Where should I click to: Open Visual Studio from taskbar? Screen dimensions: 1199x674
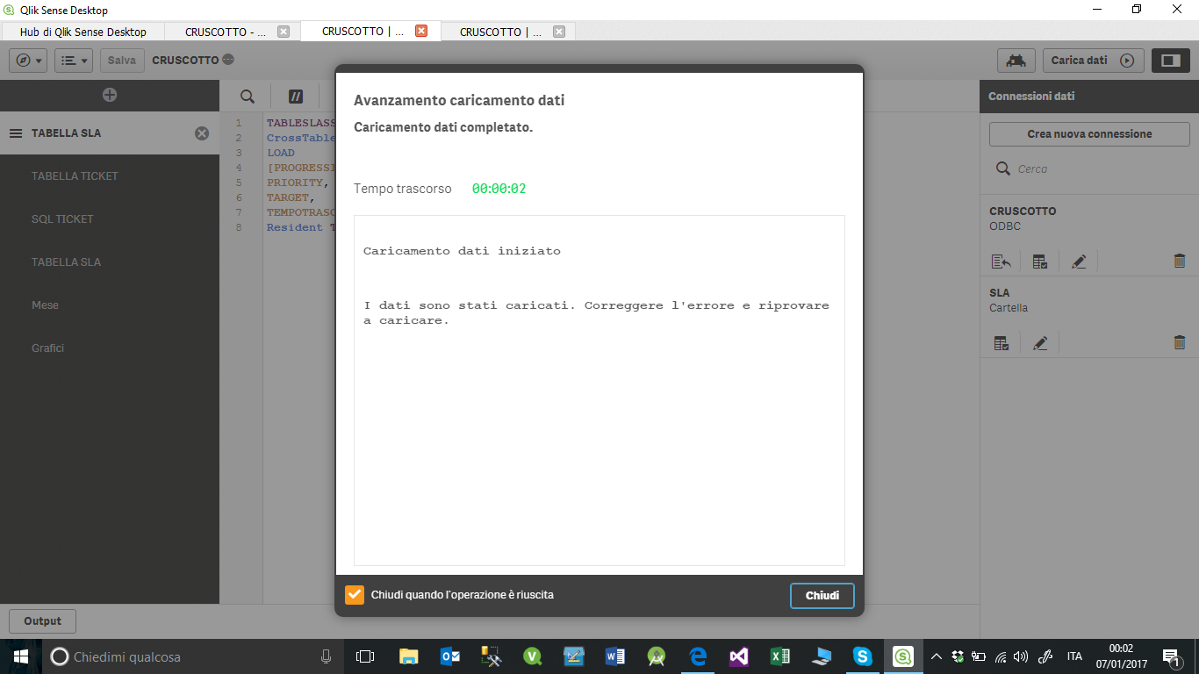pos(739,656)
